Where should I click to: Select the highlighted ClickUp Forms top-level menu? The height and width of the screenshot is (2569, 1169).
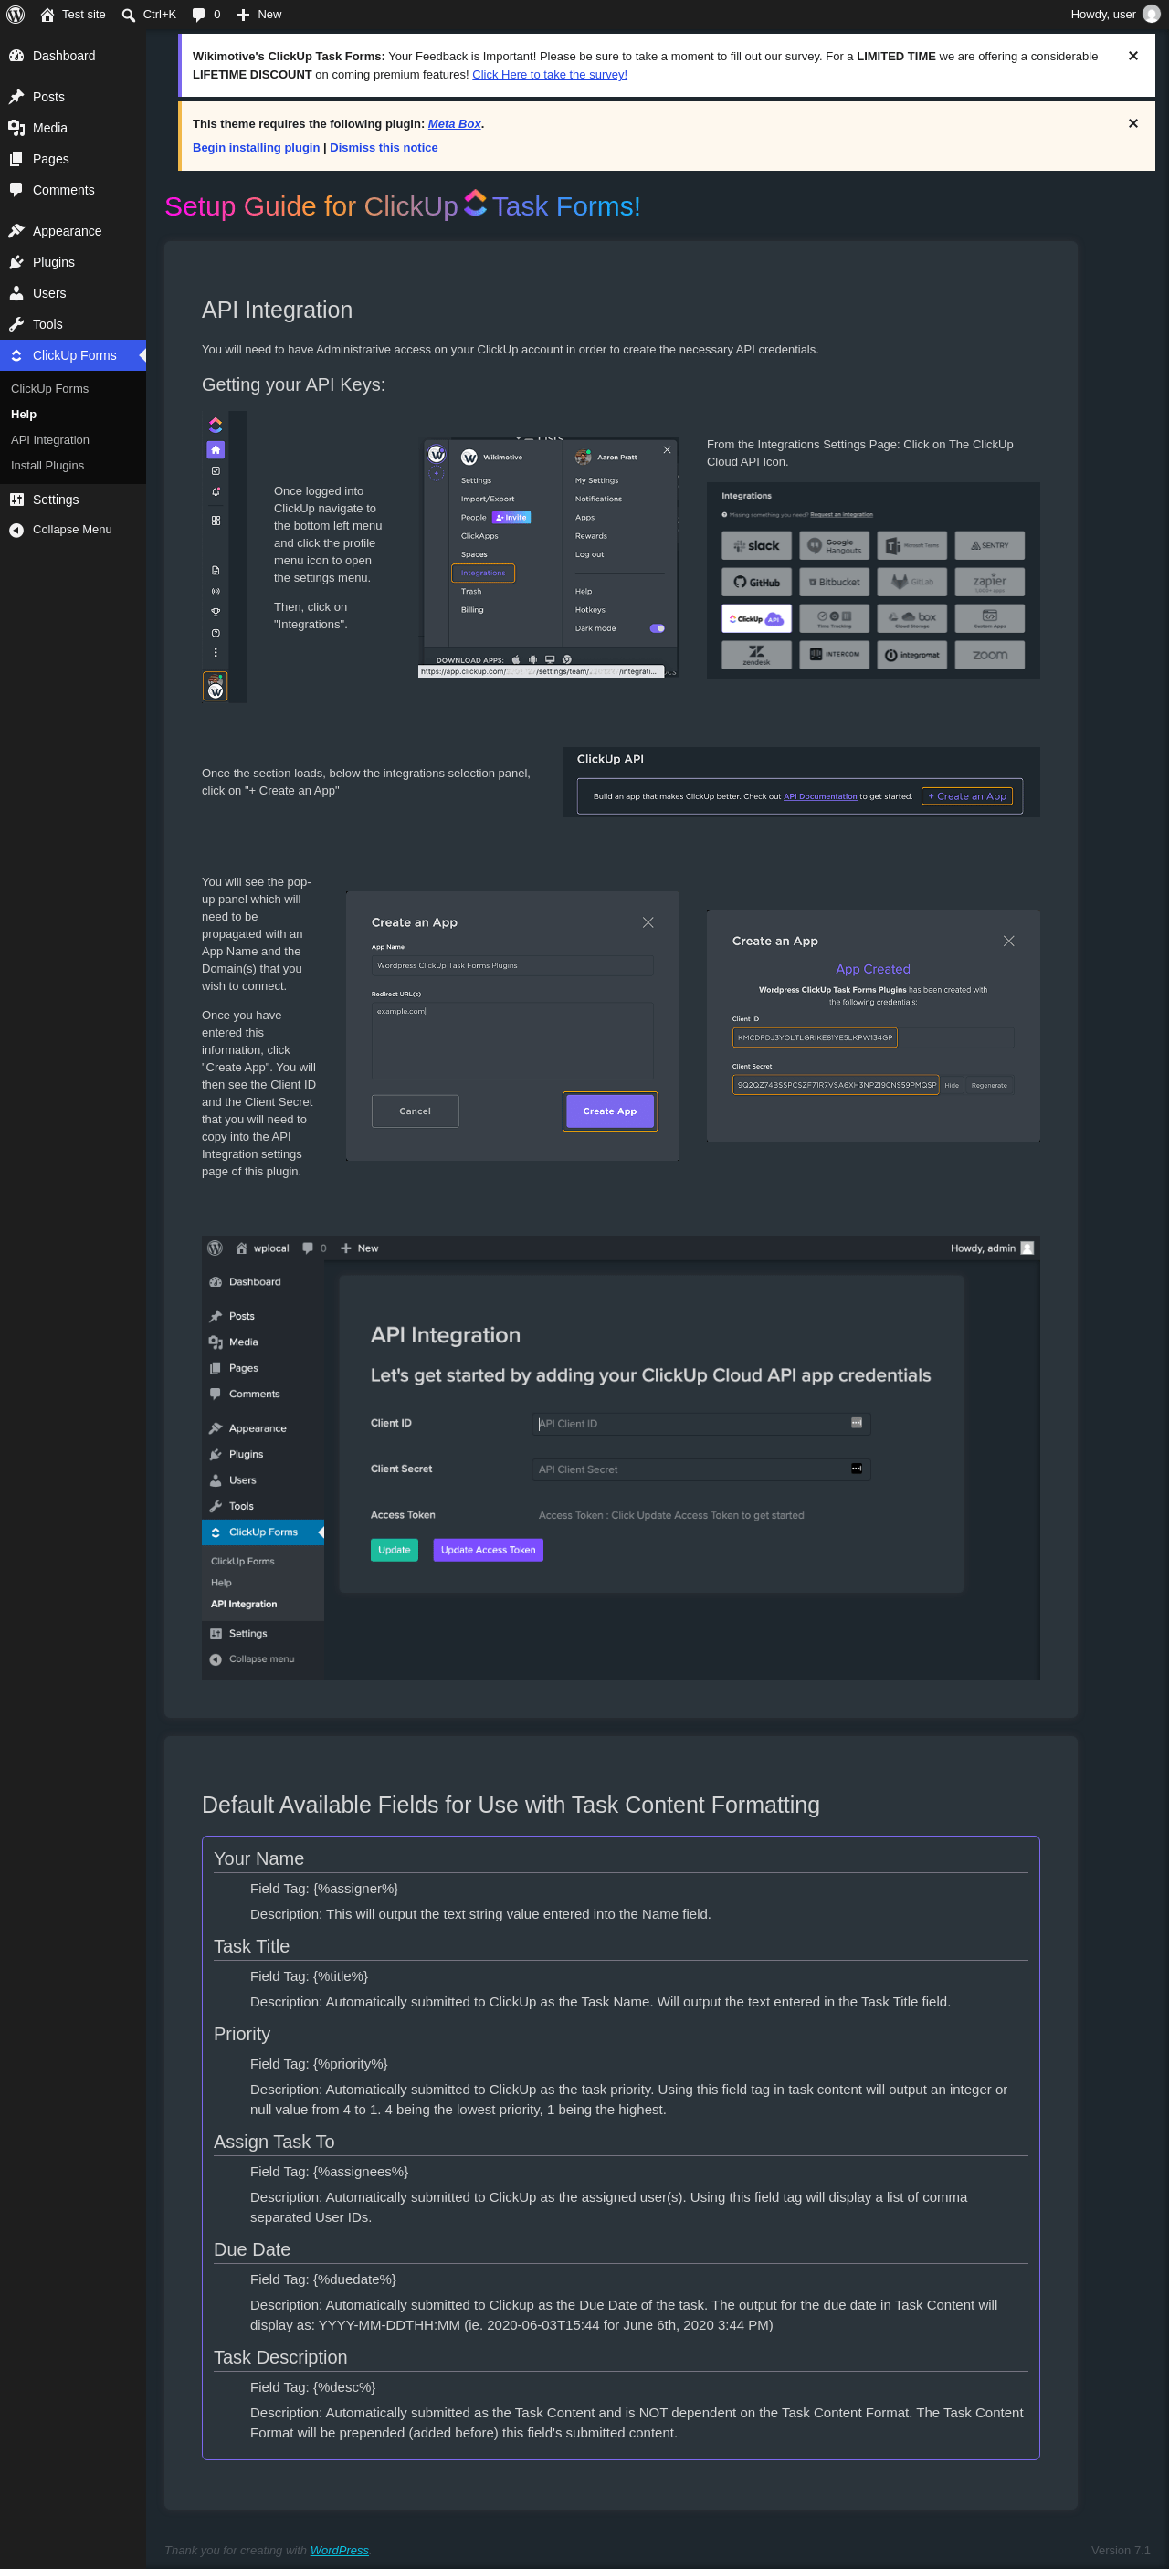(x=73, y=355)
